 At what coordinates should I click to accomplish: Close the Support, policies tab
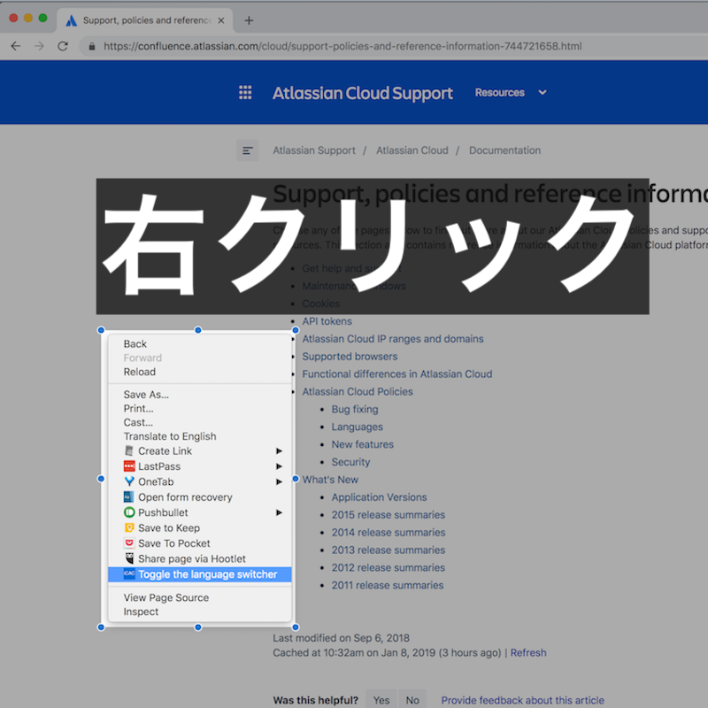tap(220, 20)
